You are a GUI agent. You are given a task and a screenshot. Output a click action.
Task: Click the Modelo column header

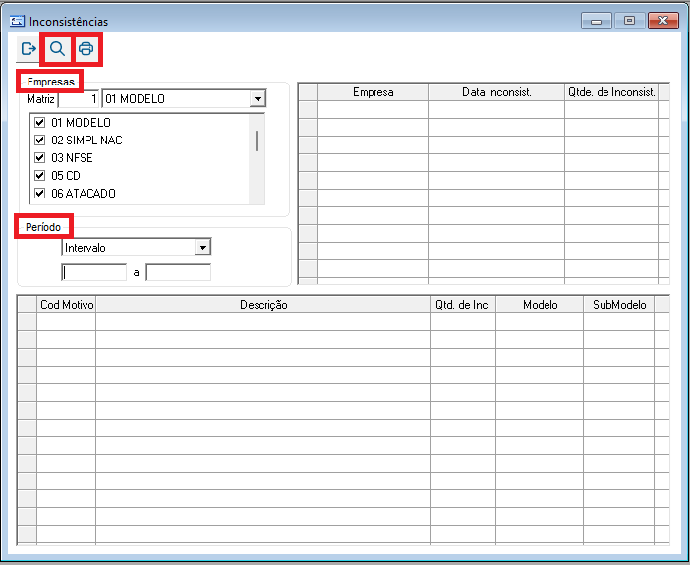(540, 305)
